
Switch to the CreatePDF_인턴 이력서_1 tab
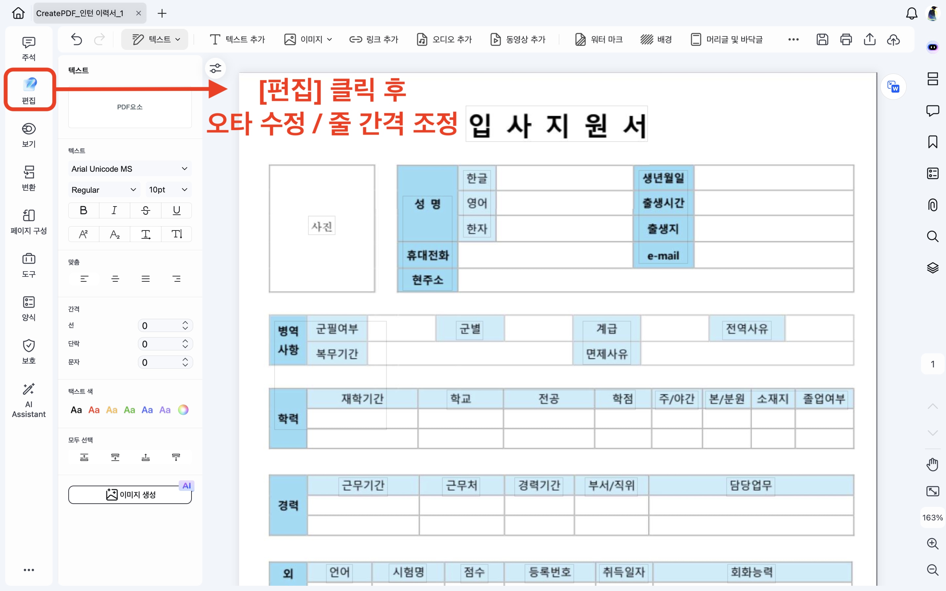click(80, 13)
